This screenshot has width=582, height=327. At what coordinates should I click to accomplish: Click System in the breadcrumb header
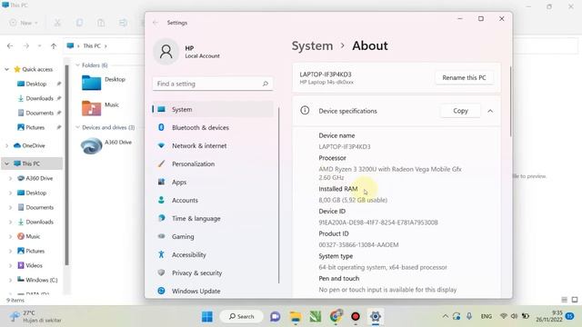[x=312, y=46]
